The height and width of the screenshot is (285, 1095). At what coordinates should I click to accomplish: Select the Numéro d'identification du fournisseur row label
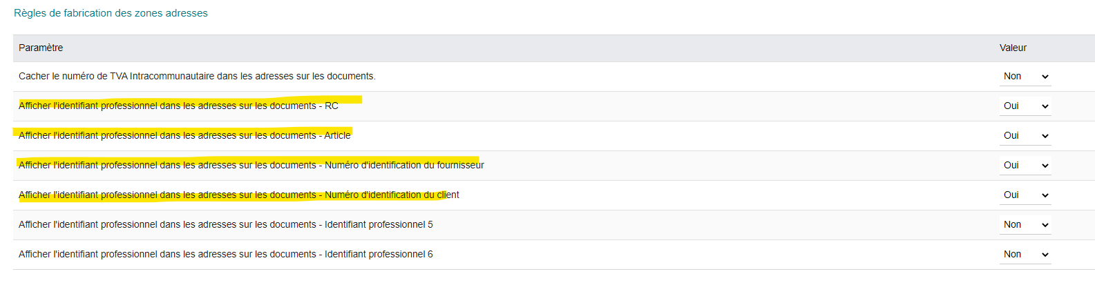tap(251, 165)
